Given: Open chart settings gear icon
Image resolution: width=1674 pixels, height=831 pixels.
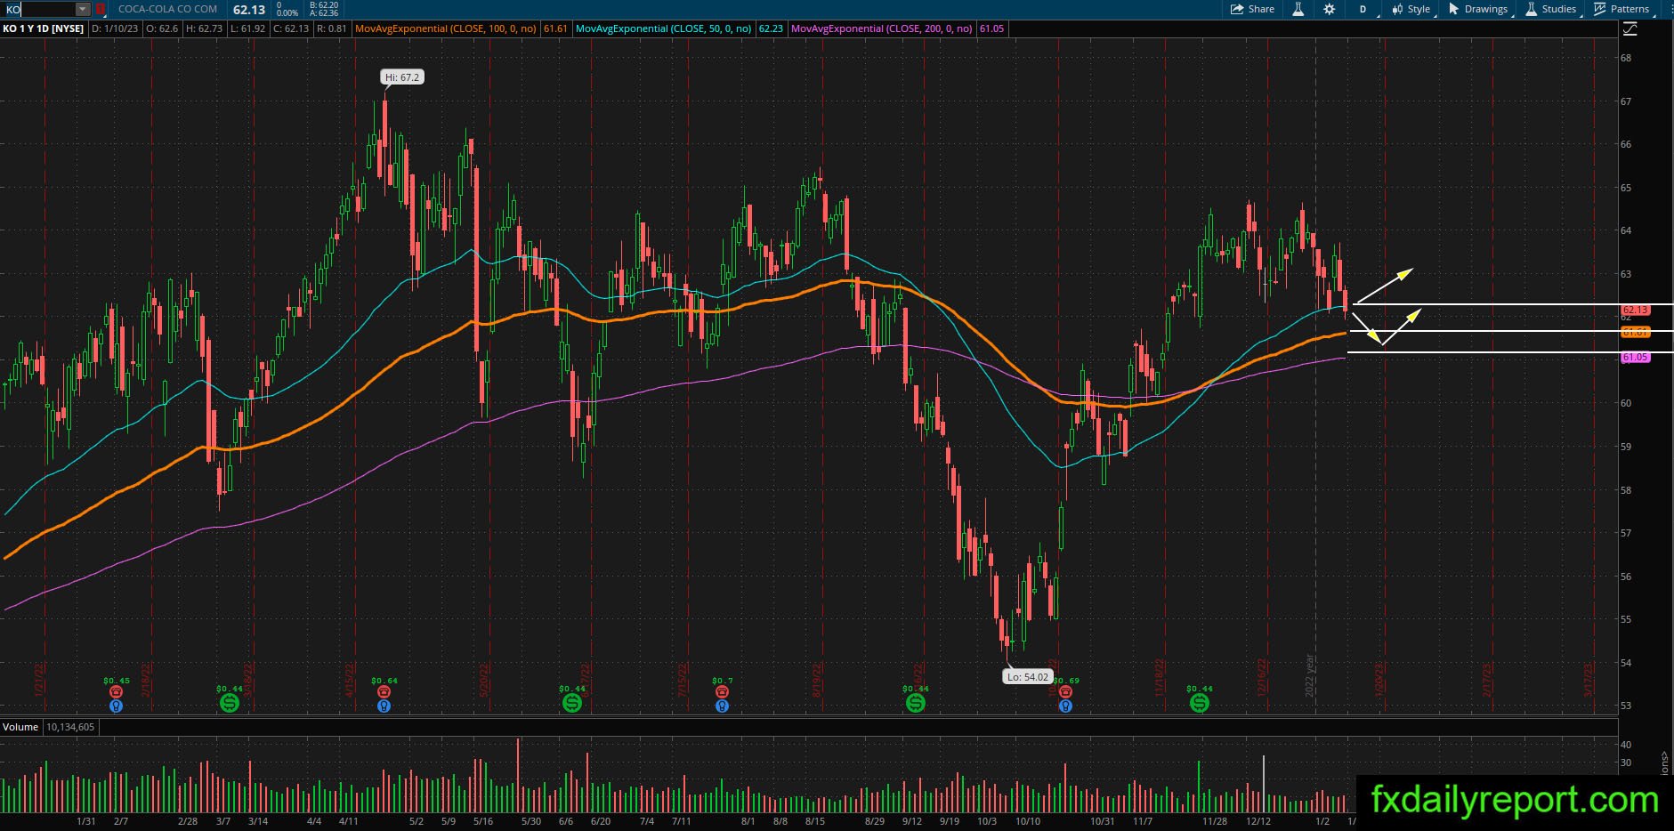Looking at the screenshot, I should click(x=1330, y=9).
